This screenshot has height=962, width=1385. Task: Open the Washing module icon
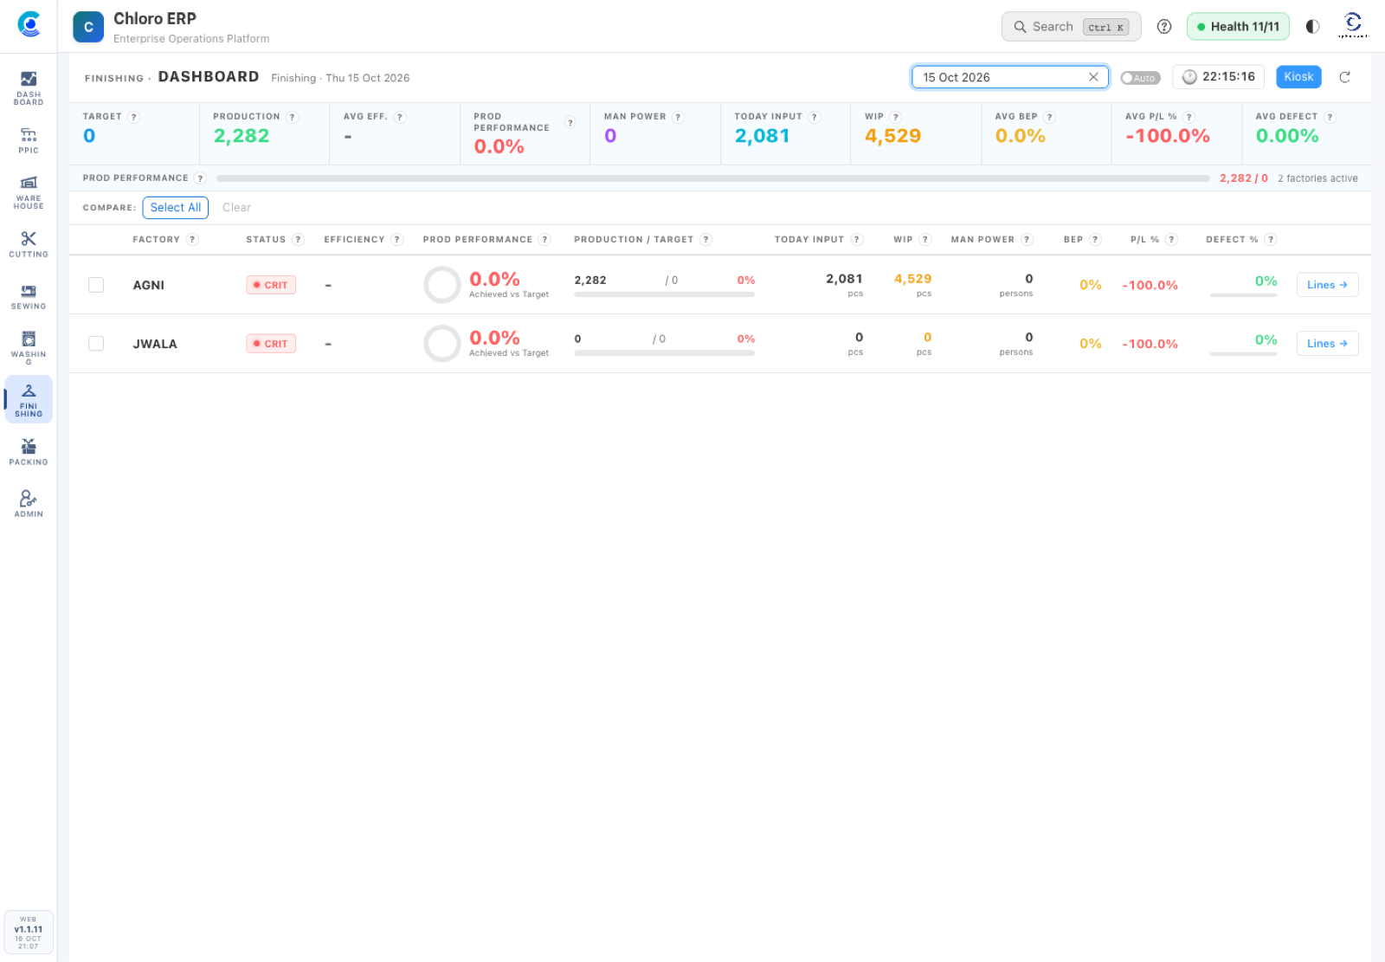click(29, 347)
